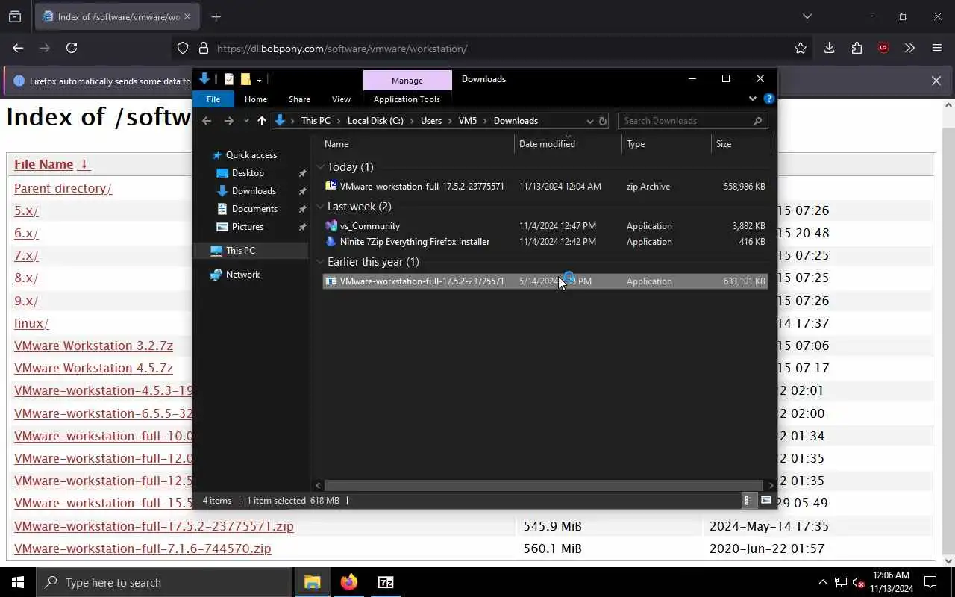Bookmark this page with star icon

(801, 48)
